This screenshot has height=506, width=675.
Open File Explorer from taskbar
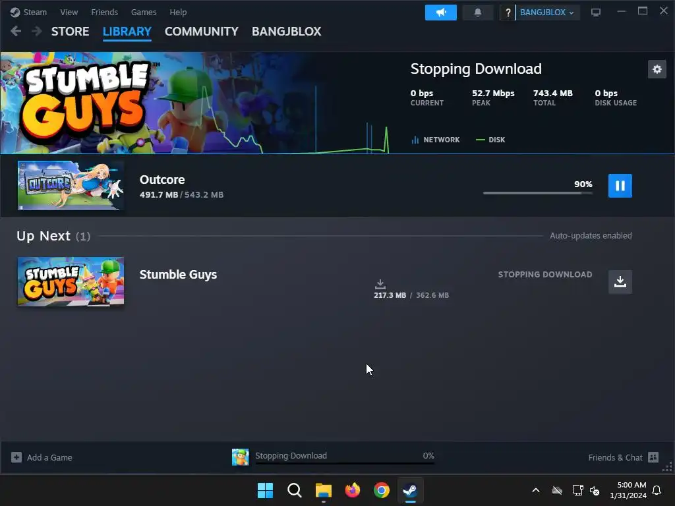point(323,490)
